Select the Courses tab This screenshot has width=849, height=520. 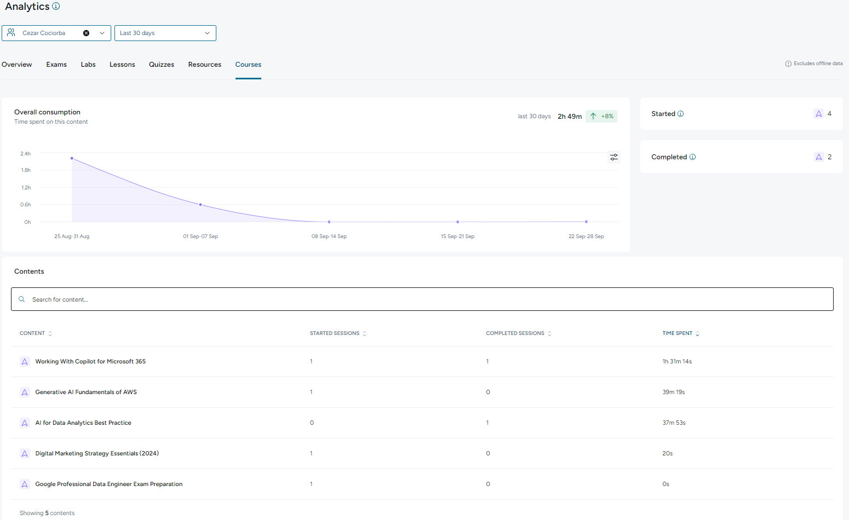248,65
